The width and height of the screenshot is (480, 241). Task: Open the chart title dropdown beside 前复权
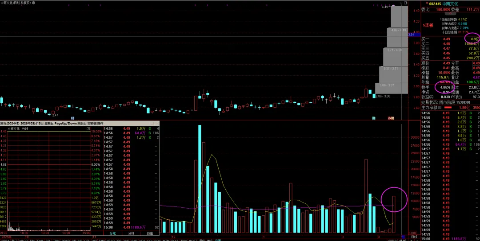33,3
